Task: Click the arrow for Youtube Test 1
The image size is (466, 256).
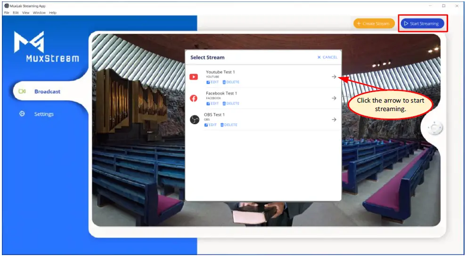Action: tap(334, 77)
